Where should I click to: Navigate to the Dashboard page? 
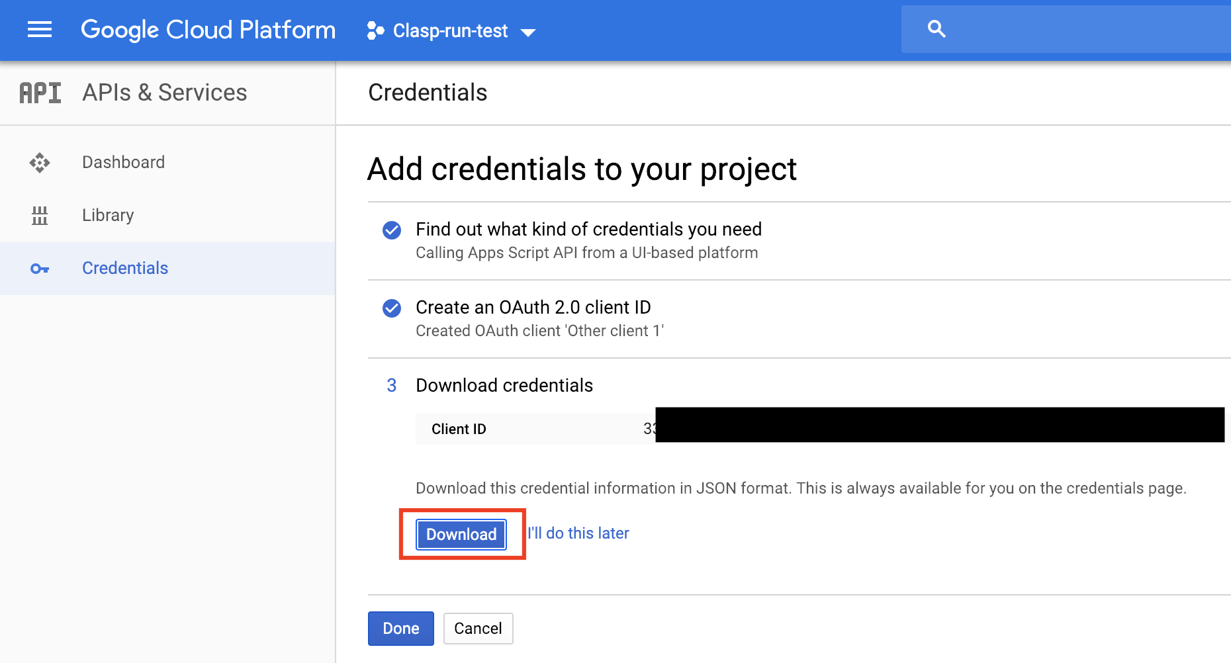coord(123,162)
